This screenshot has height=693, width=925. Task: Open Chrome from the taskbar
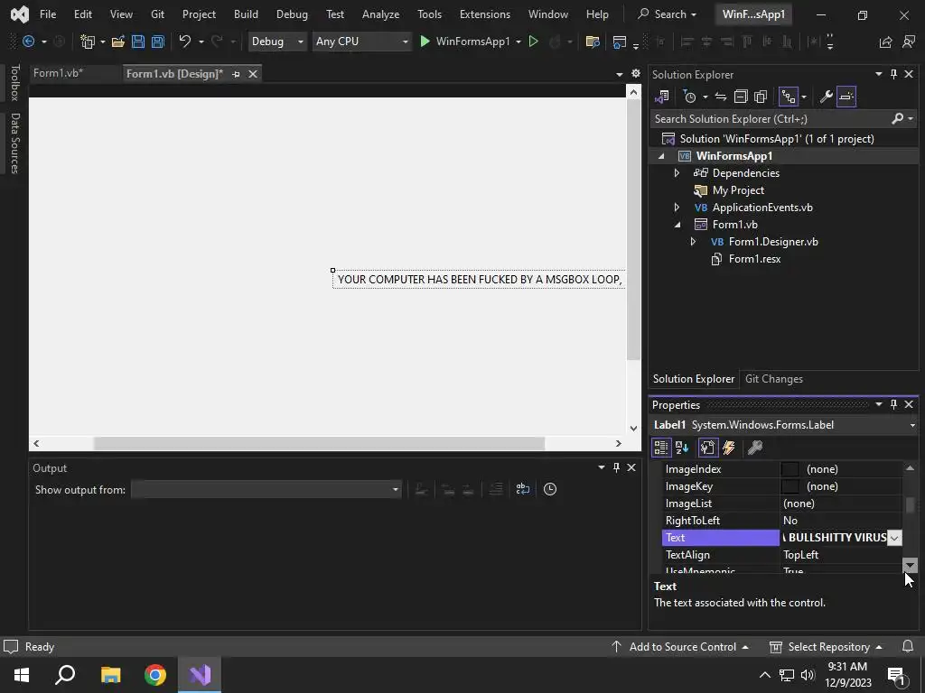155,675
